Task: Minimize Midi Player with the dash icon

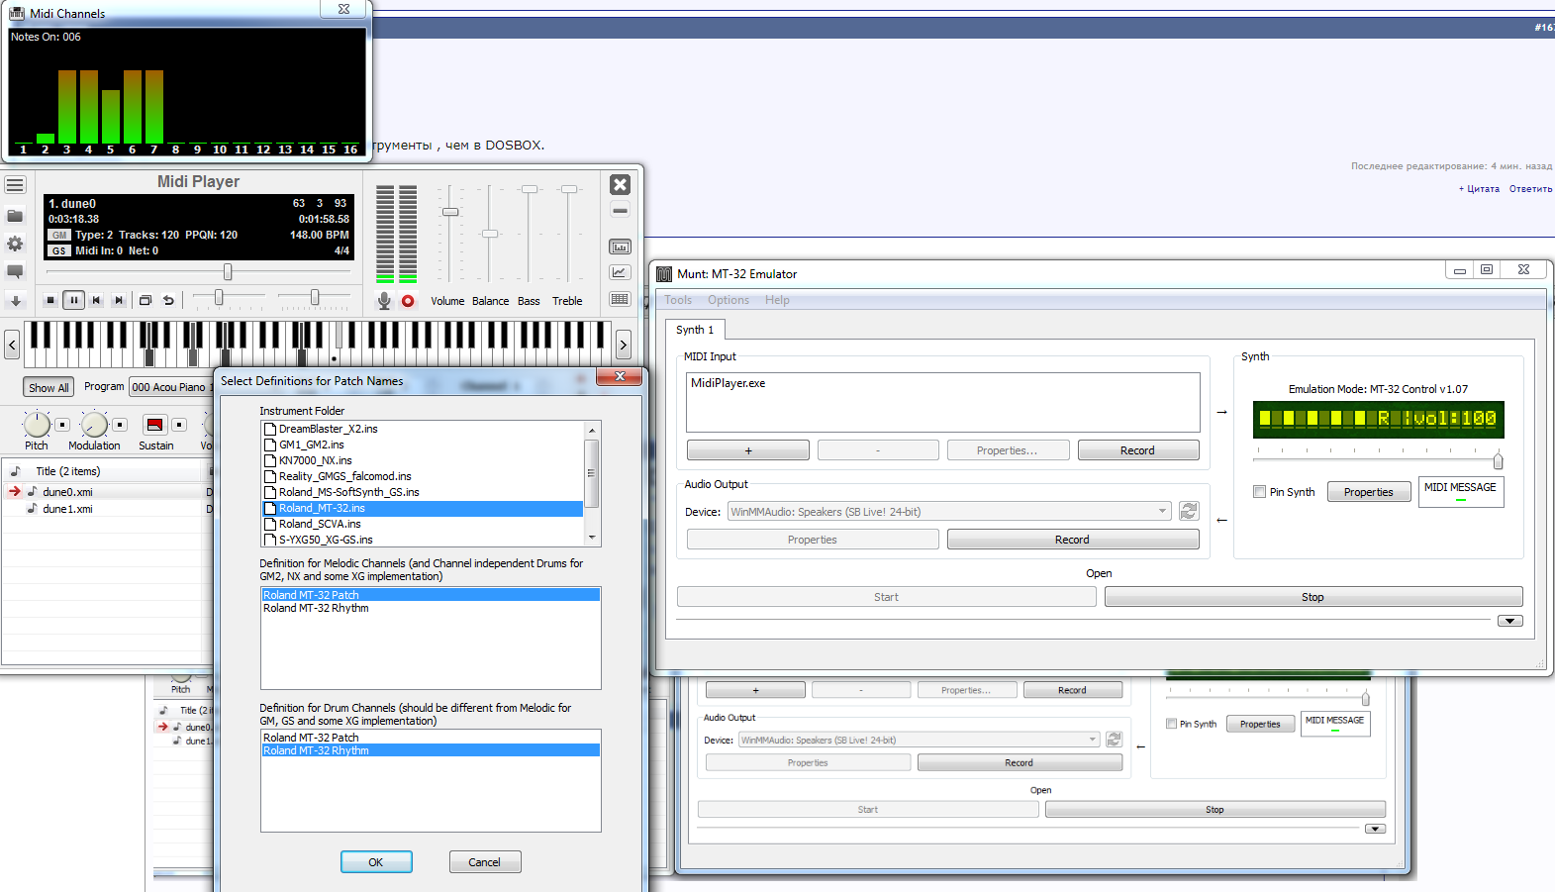Action: tap(620, 211)
